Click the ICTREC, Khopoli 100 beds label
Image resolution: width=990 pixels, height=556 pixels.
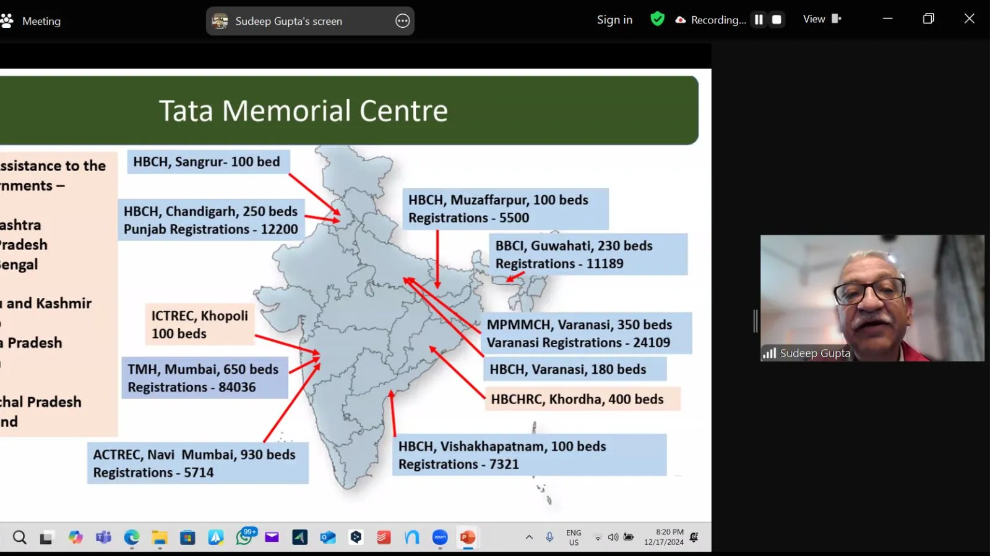click(200, 324)
